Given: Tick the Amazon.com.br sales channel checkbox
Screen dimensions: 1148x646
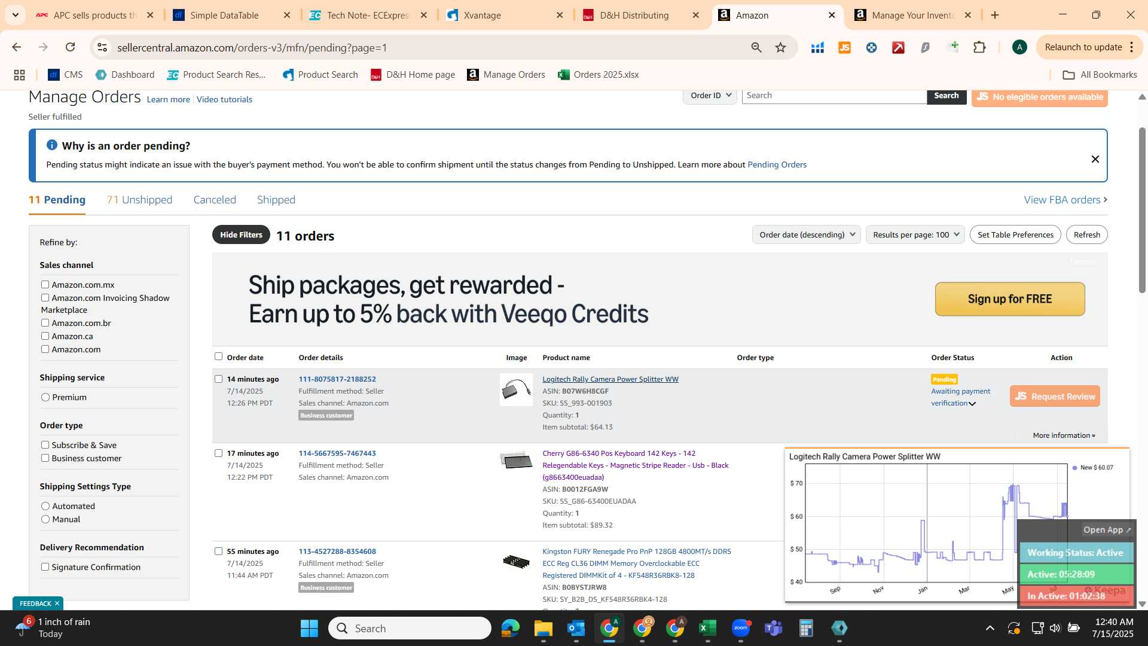Looking at the screenshot, I should [45, 323].
